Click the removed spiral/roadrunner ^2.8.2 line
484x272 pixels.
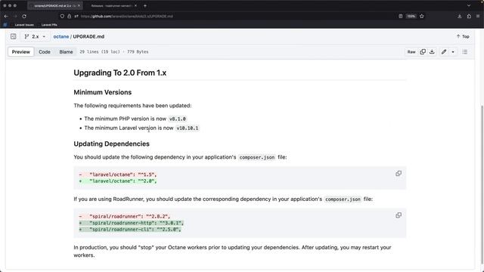[x=124, y=217]
